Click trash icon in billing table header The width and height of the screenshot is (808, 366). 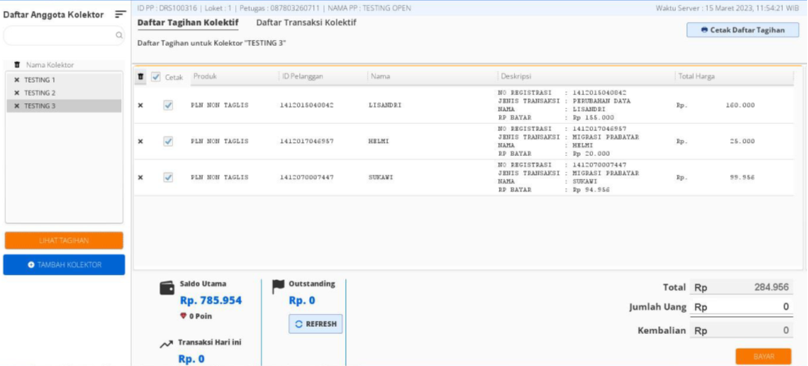point(141,76)
